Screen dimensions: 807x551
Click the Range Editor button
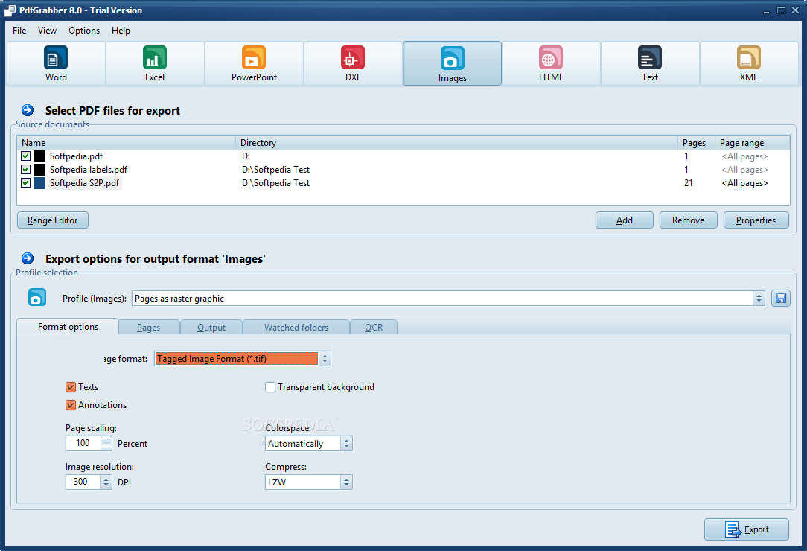point(53,220)
